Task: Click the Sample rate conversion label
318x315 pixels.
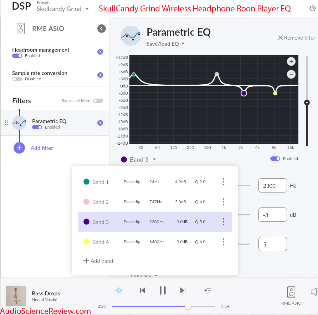Action: point(40,73)
